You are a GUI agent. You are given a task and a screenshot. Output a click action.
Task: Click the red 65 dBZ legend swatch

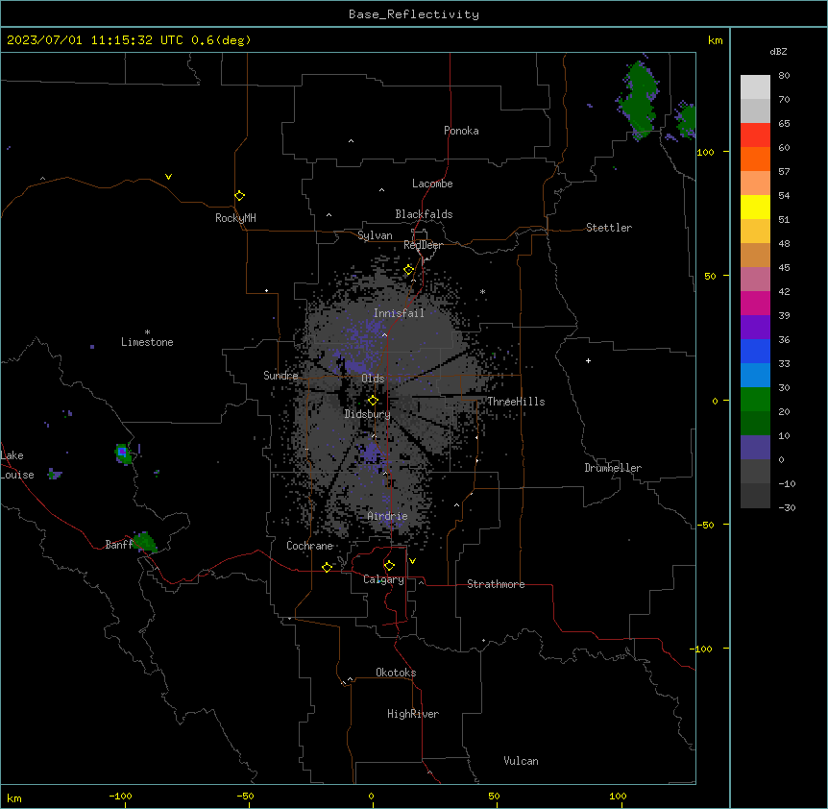755,135
